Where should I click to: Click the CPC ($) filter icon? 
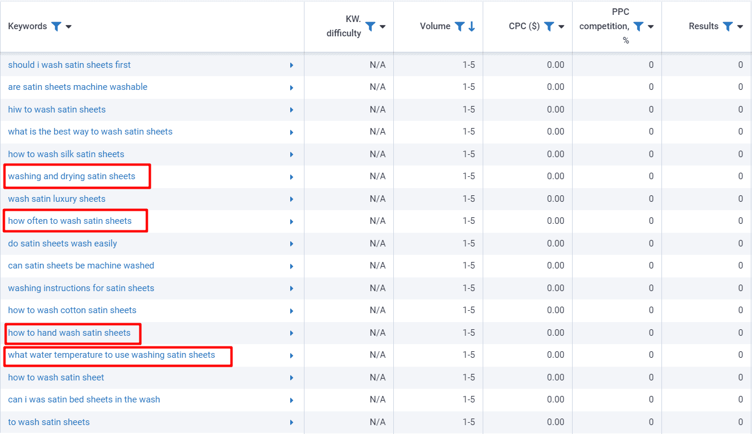tap(549, 26)
